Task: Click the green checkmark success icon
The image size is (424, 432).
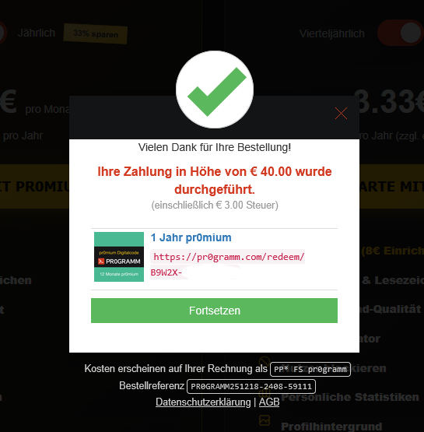Action: pyautogui.click(x=215, y=90)
